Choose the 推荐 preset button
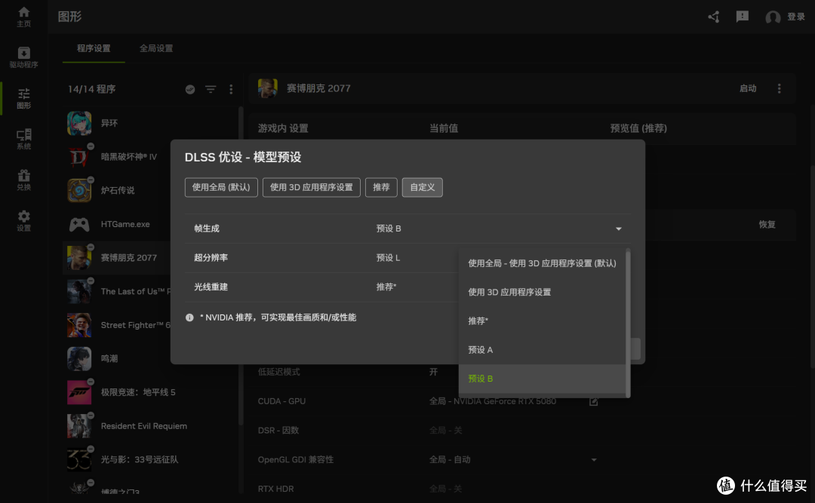 [381, 187]
